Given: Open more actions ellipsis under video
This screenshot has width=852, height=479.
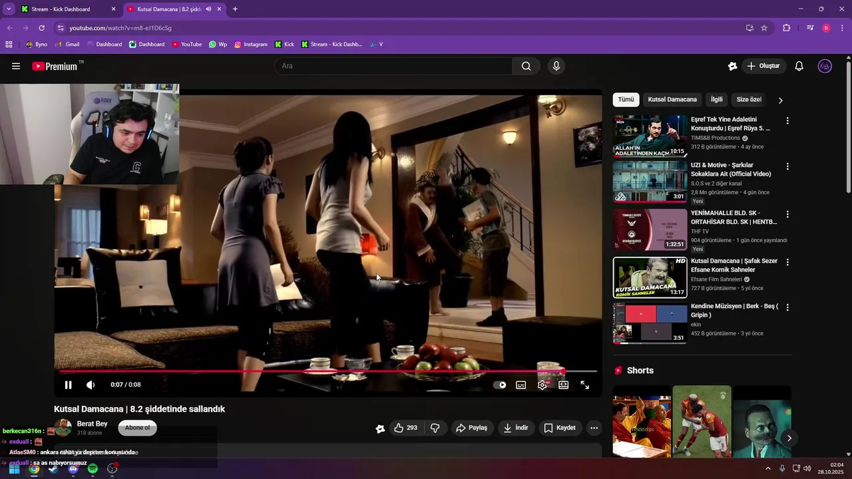Looking at the screenshot, I should point(594,428).
